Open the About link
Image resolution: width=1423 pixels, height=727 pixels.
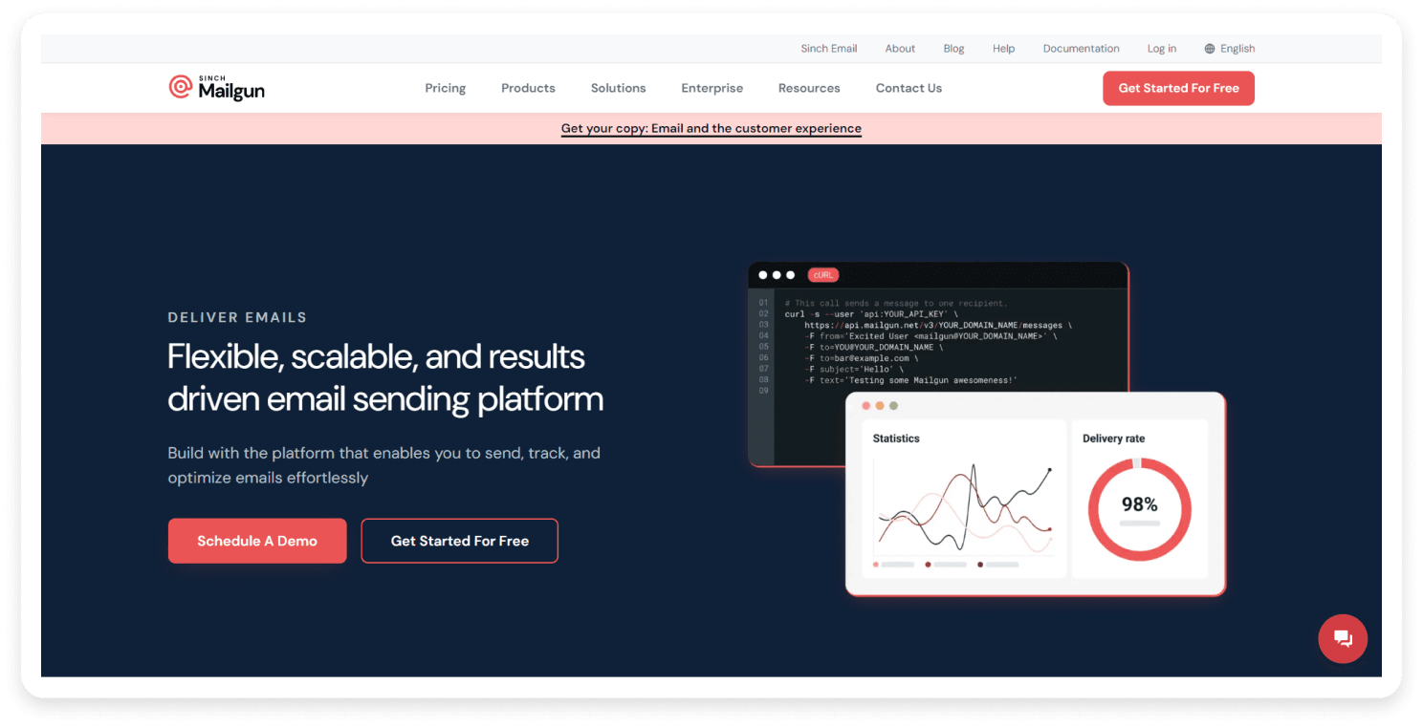coord(900,49)
